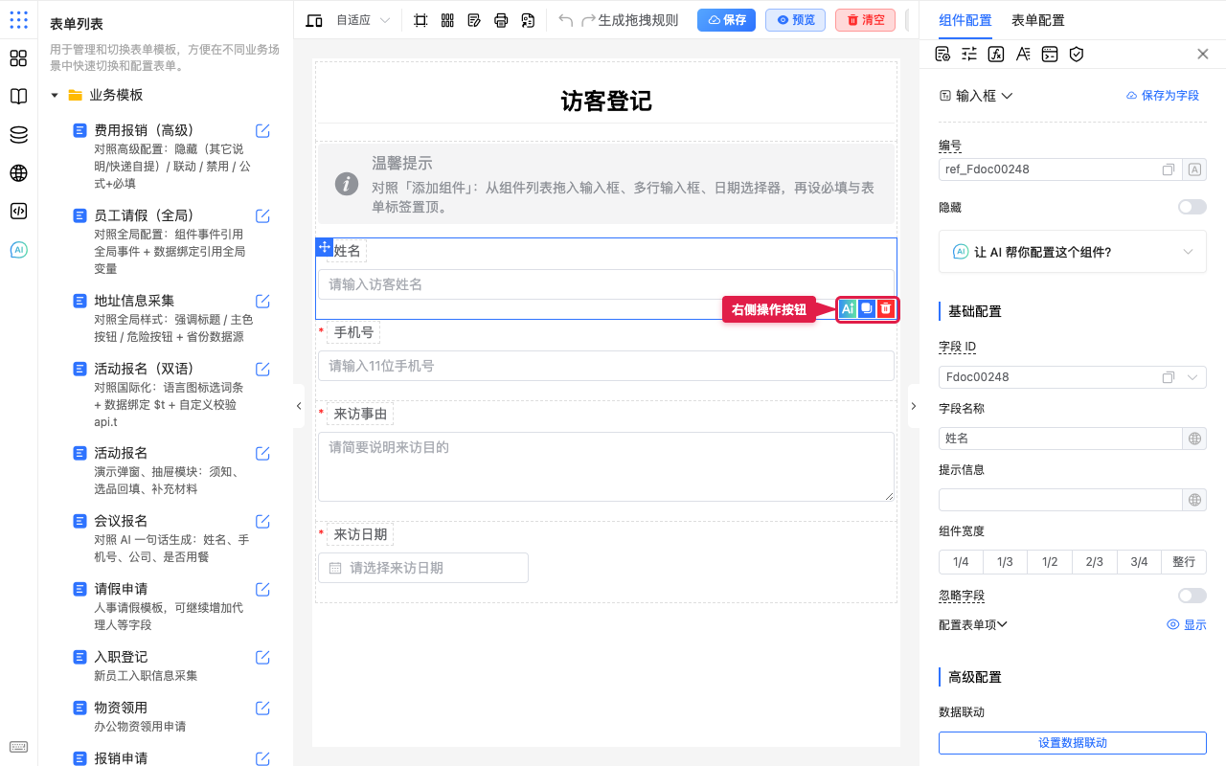Switch to the 表单配置 tab

point(1037,20)
